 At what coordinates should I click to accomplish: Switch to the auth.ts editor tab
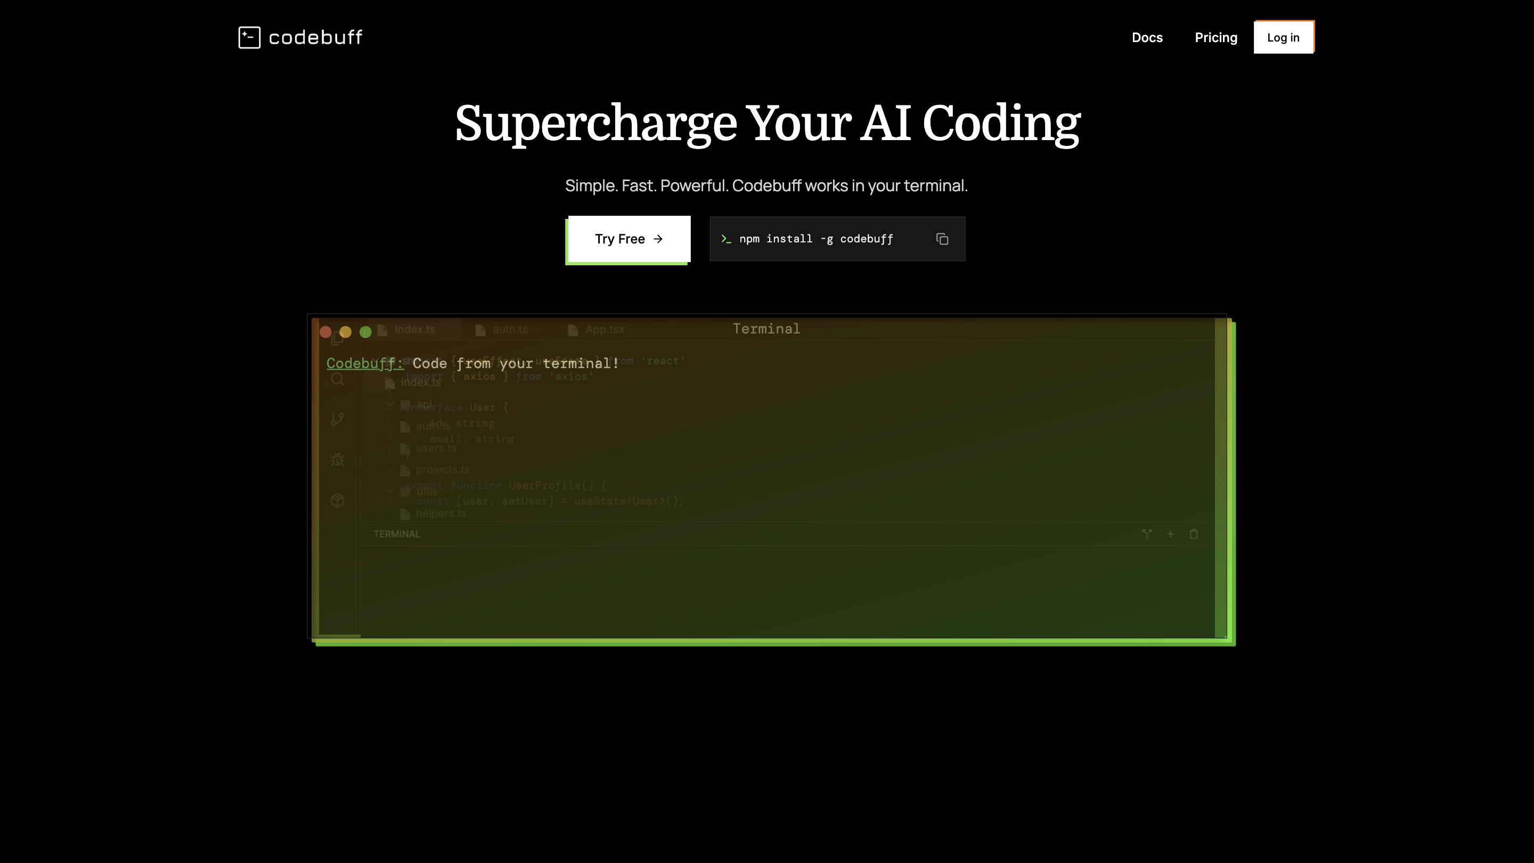click(x=509, y=329)
